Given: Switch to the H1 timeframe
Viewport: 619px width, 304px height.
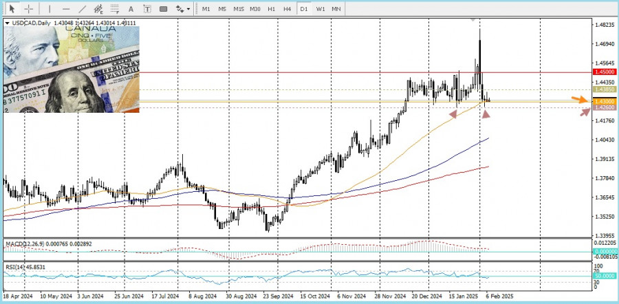Looking at the screenshot, I should [x=271, y=9].
